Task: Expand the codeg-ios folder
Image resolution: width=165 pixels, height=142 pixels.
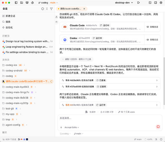Action: [x=14, y=65]
